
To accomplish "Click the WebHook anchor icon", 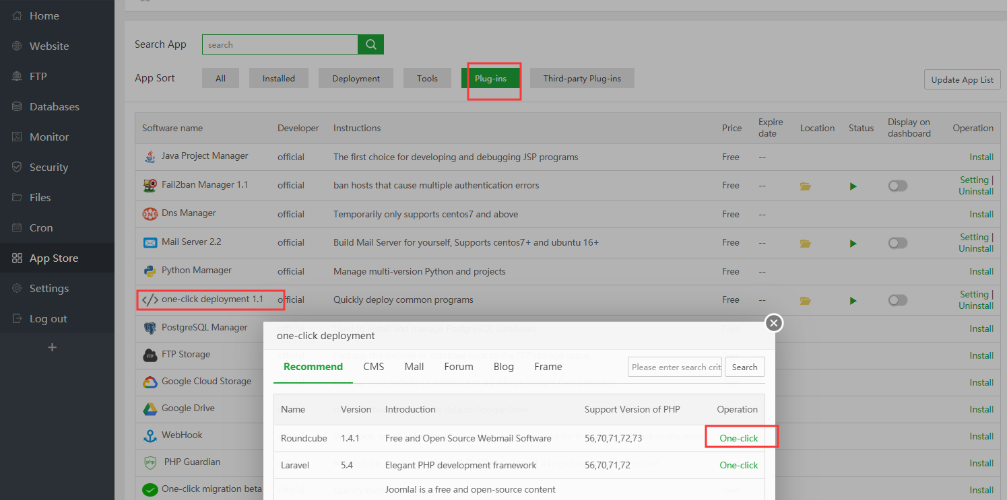I will (150, 435).
